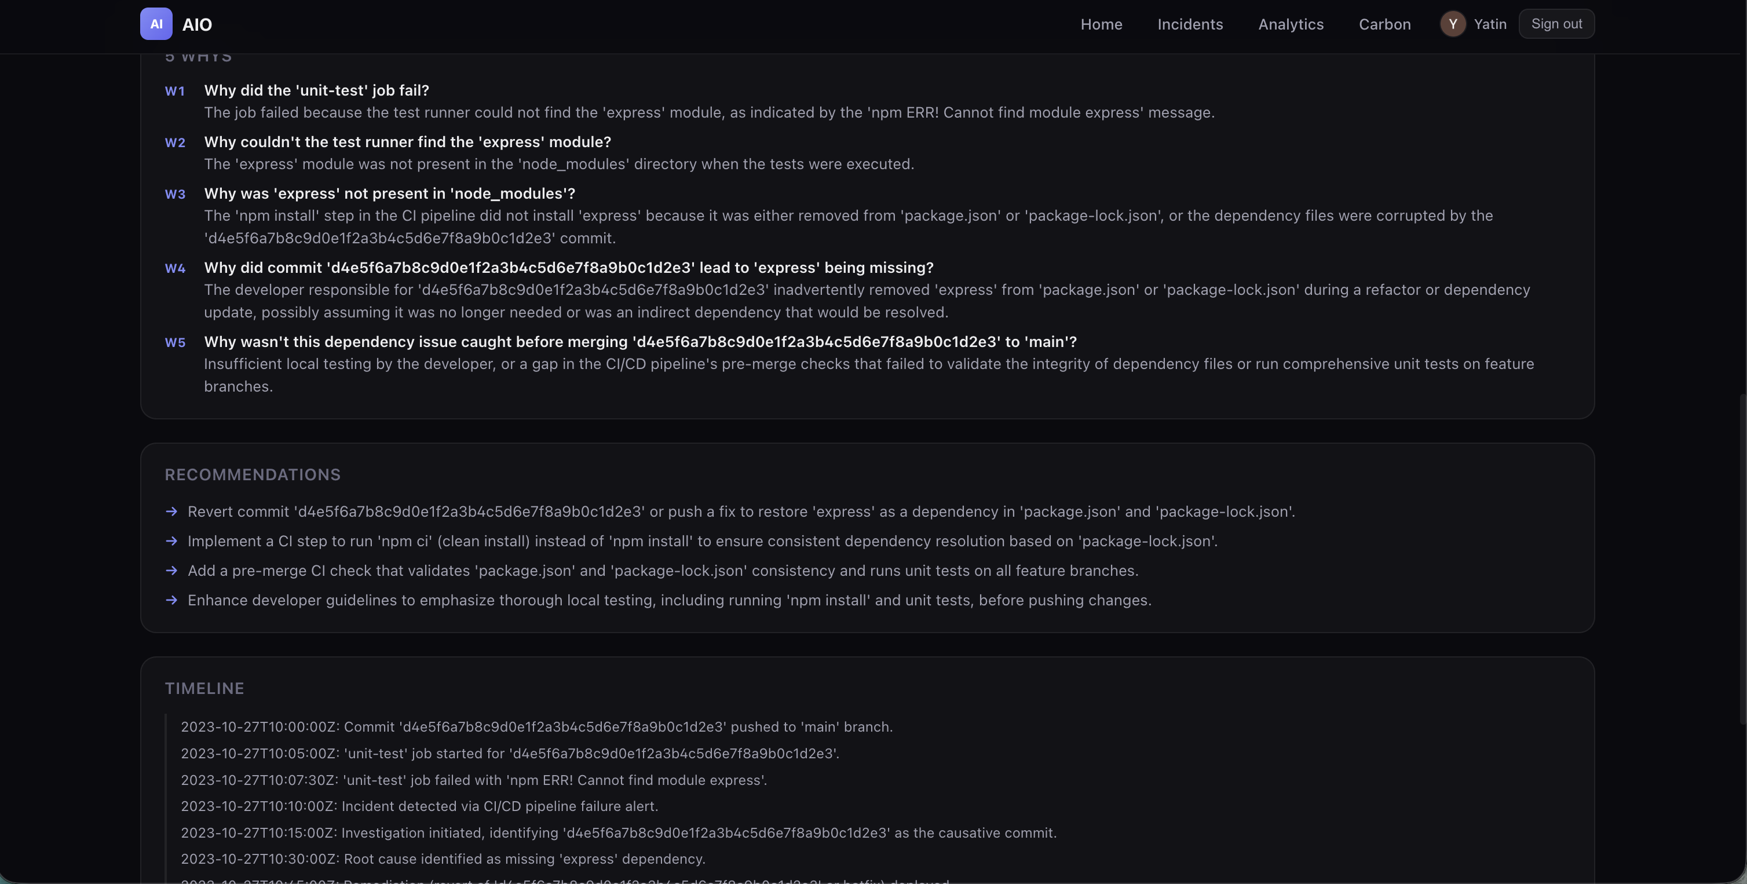
Task: Click the page's vertical scrollbar
Action: (1742, 556)
